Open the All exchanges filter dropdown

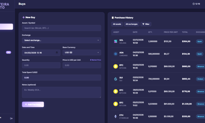[131, 24]
